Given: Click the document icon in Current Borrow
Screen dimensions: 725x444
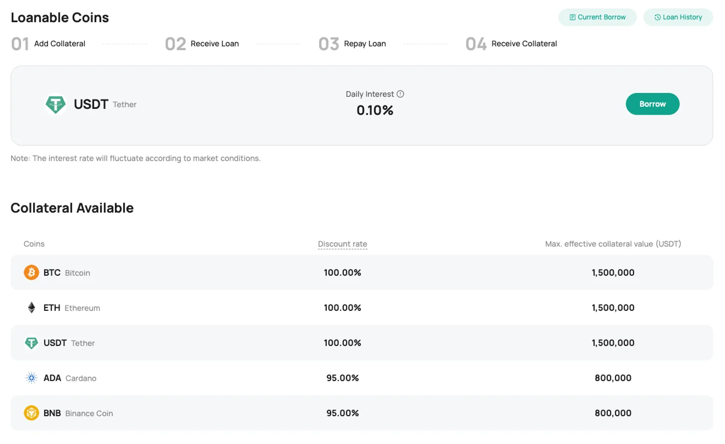Looking at the screenshot, I should pos(573,17).
